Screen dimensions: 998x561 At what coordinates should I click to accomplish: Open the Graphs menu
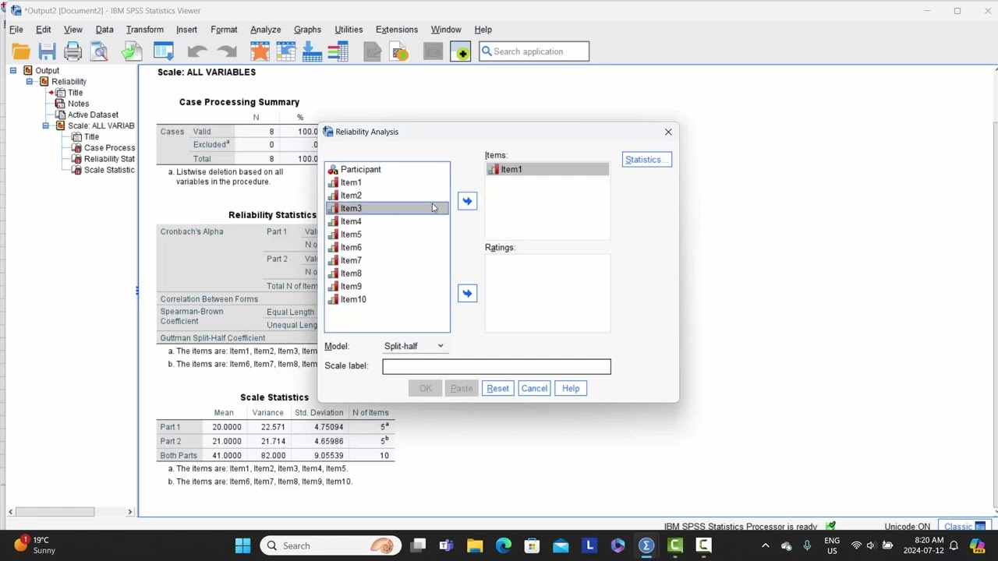(x=307, y=30)
